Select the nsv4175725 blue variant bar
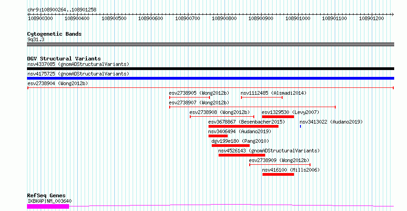 (210, 78)
